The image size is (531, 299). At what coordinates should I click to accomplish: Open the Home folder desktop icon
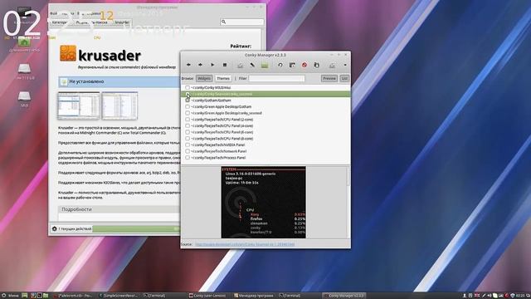[24, 43]
